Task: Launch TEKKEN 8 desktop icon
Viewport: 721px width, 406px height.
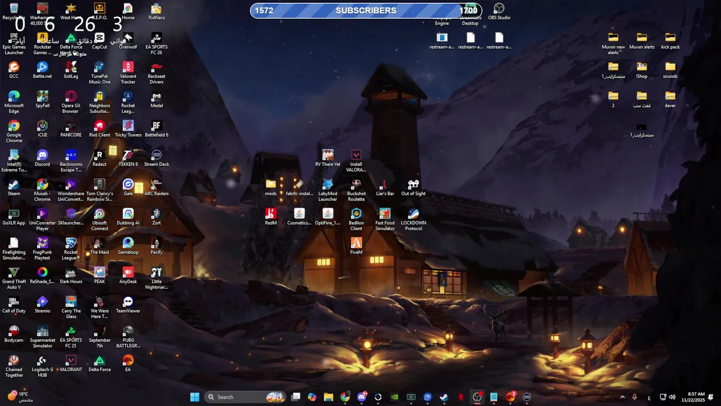Action: click(x=128, y=158)
